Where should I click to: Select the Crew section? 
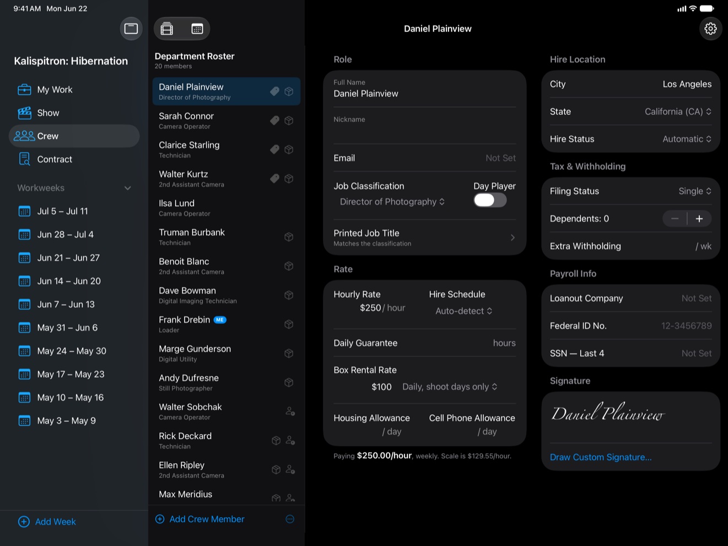click(74, 136)
